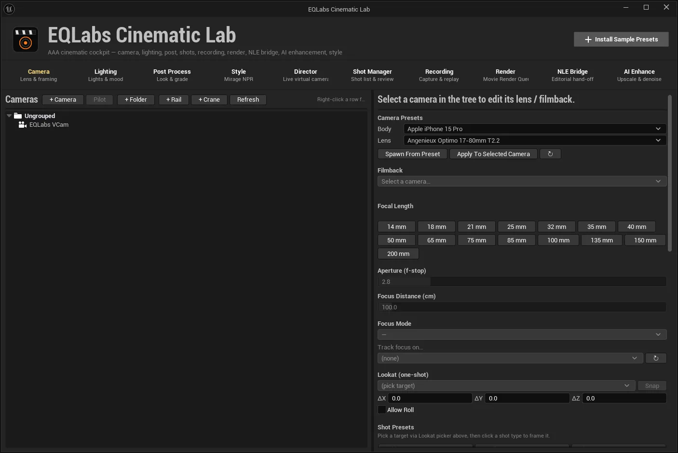Collapse the Ungrouped tree folder
Image resolution: width=678 pixels, height=453 pixels.
(9, 116)
